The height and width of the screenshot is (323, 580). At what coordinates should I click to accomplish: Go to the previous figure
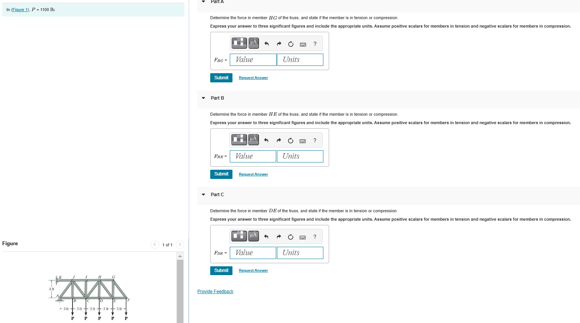tap(155, 244)
